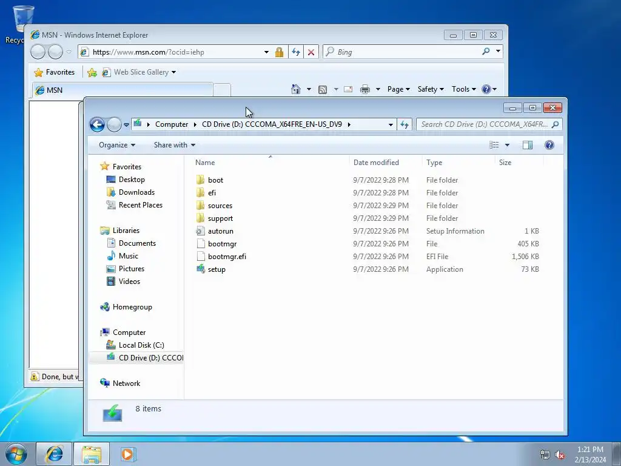Click the Explorer search field
621x466 pixels.
[x=489, y=124]
